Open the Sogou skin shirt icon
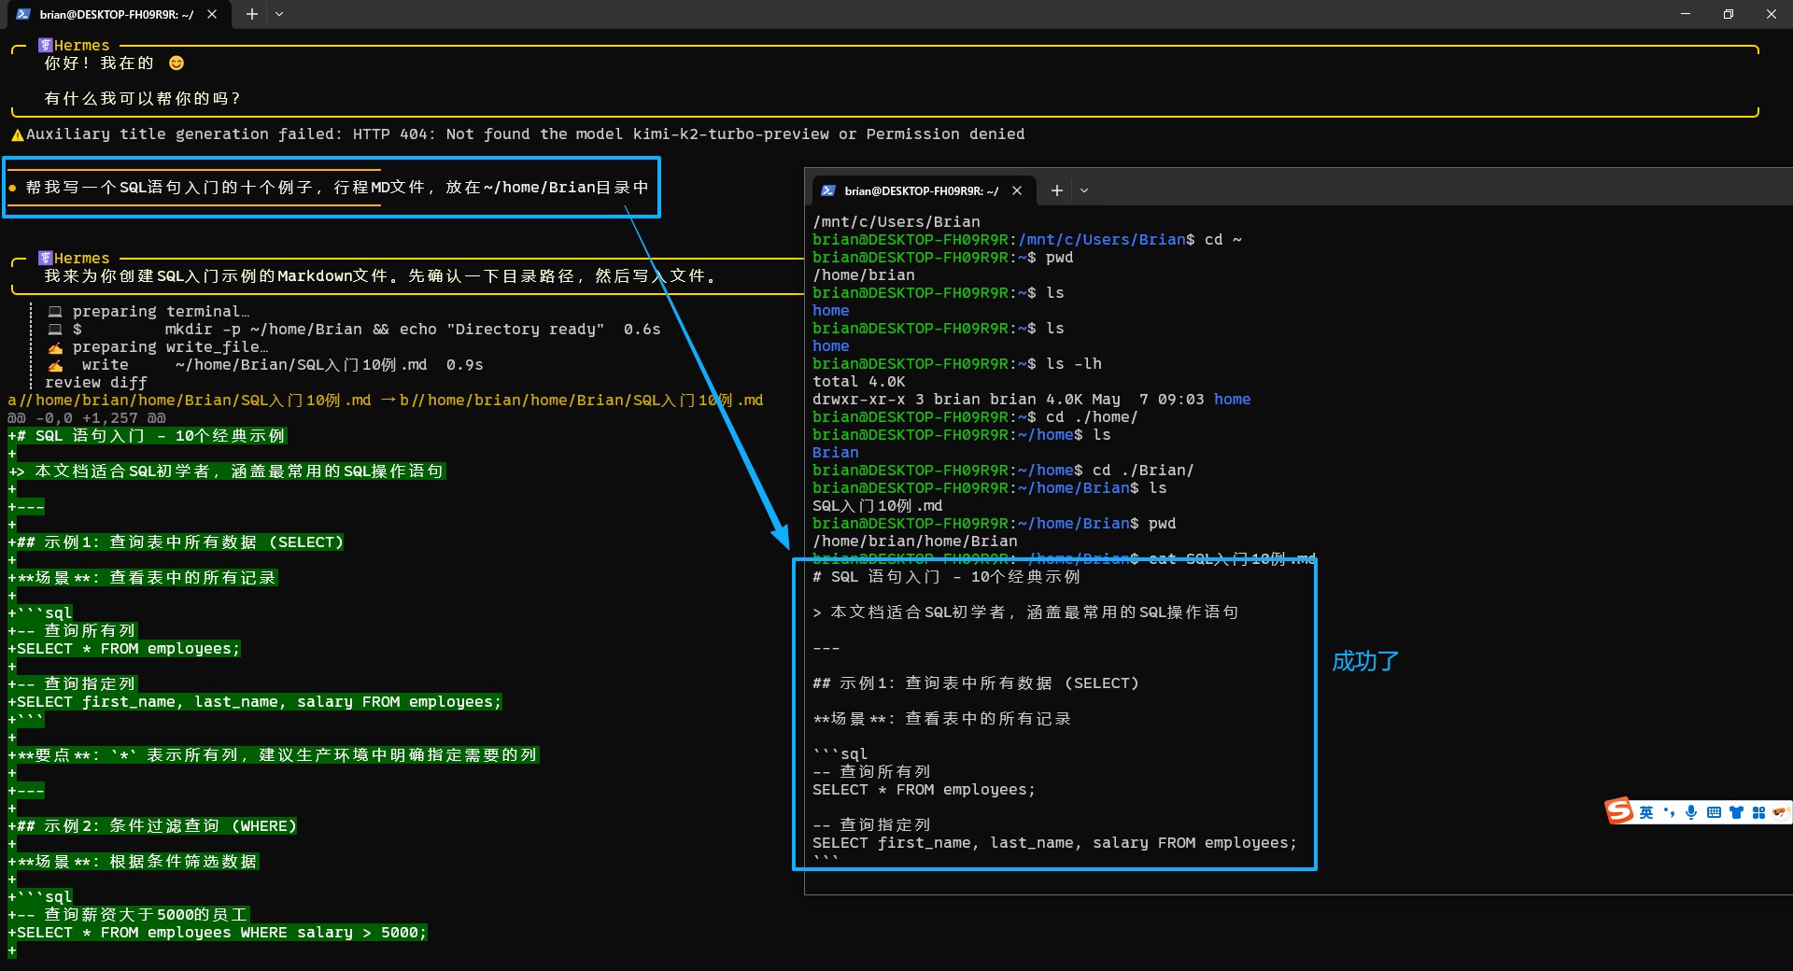The width and height of the screenshot is (1793, 971). point(1736,812)
